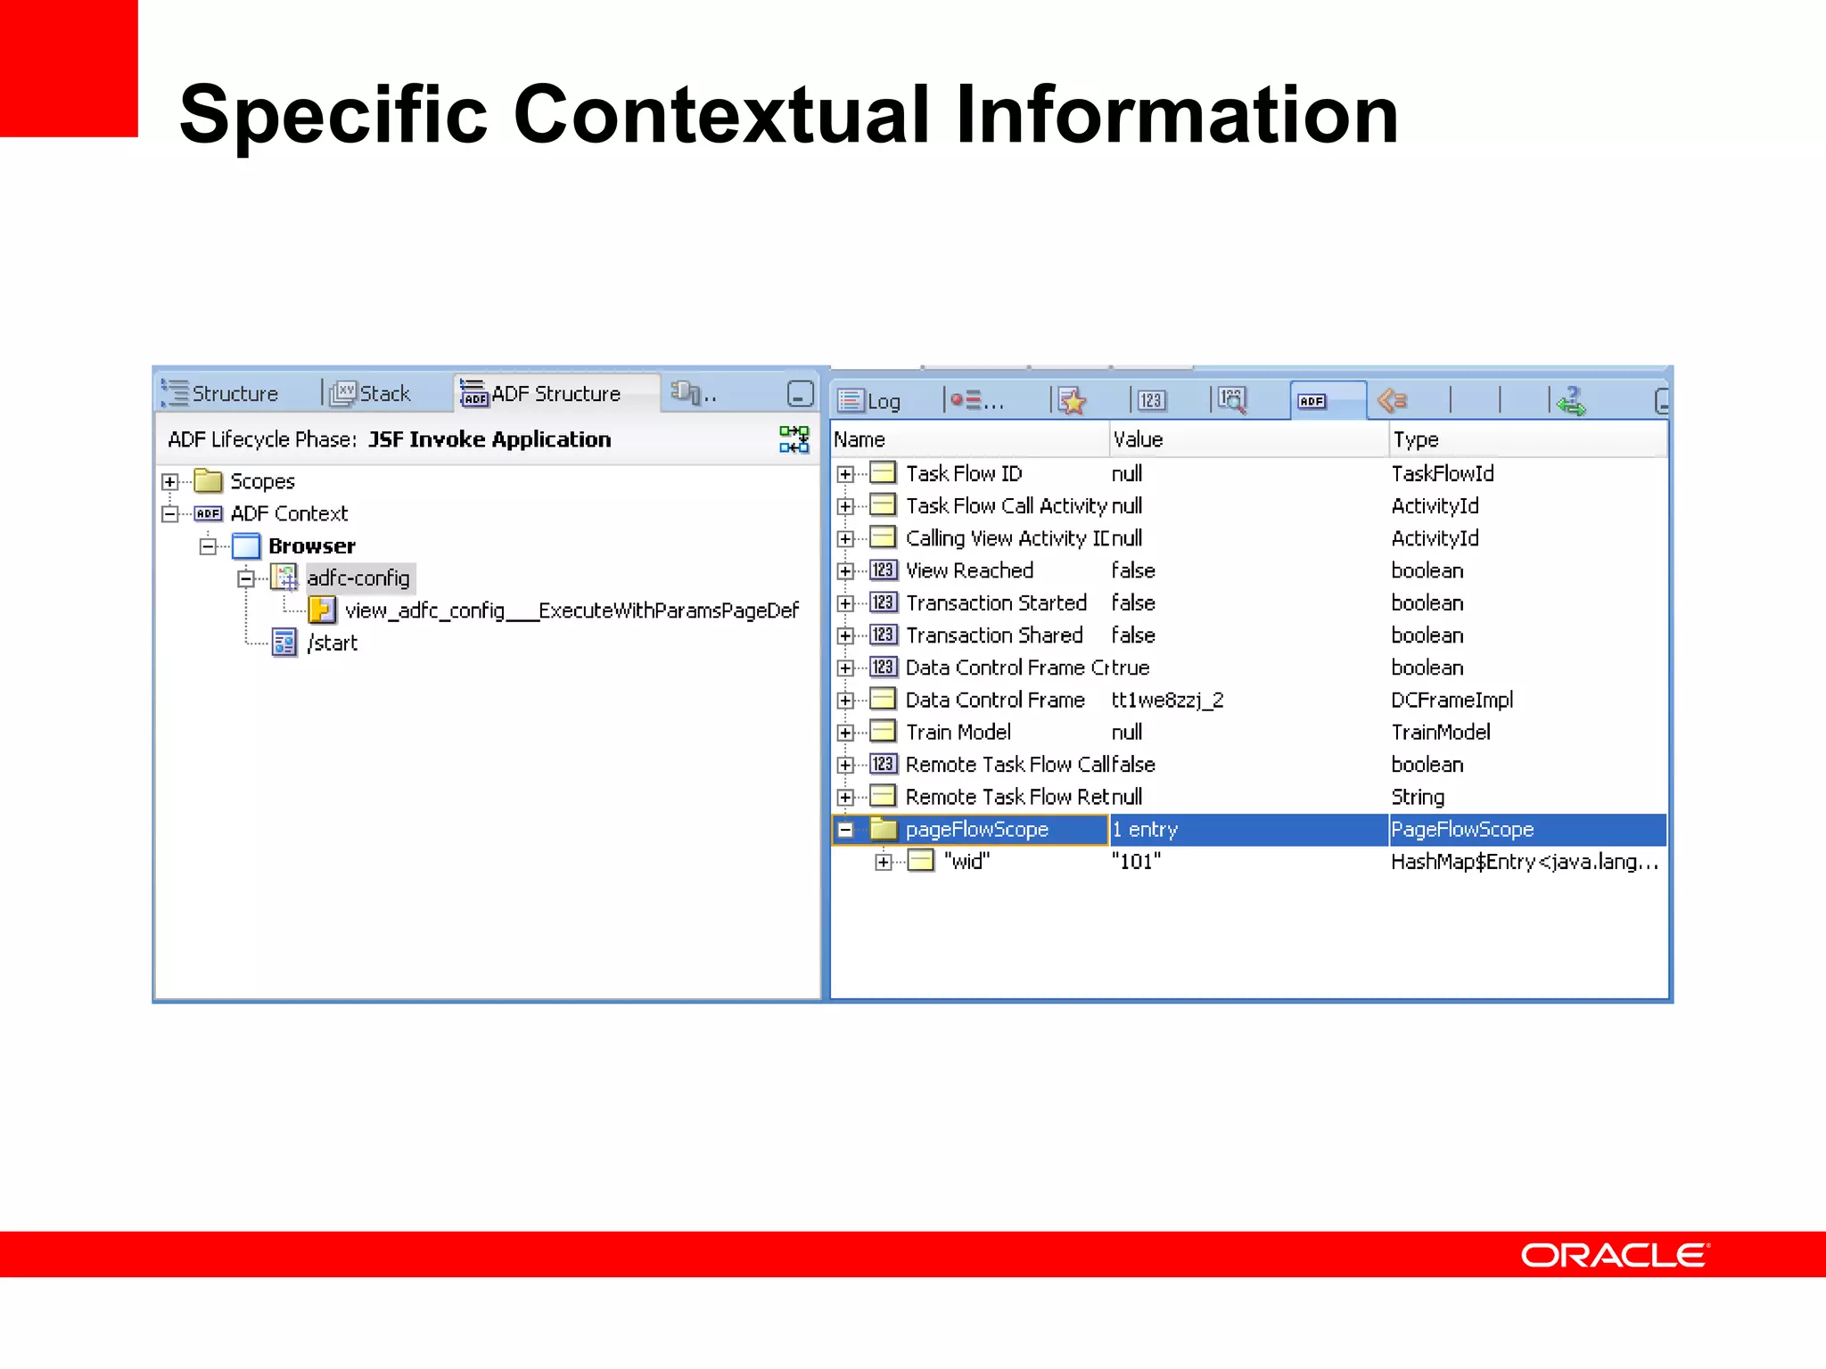Click the page definition icon for ExecuteWithParamsPageDef
Viewport: 1826px width, 1369px height.
tap(322, 611)
